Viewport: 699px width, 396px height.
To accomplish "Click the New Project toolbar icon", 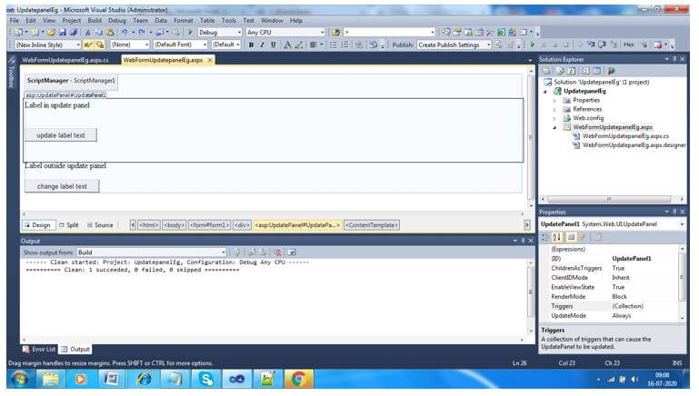I will click(x=18, y=32).
